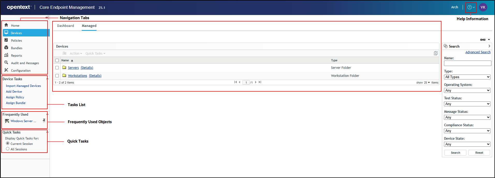Viewport: 495px width, 178px height.
Task: Click the Servers folder icon
Action: pos(64,67)
